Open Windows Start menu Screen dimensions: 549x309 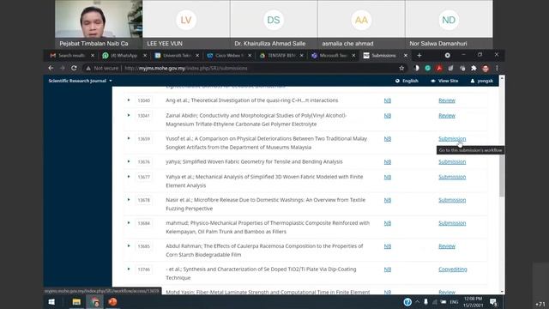coord(51,301)
